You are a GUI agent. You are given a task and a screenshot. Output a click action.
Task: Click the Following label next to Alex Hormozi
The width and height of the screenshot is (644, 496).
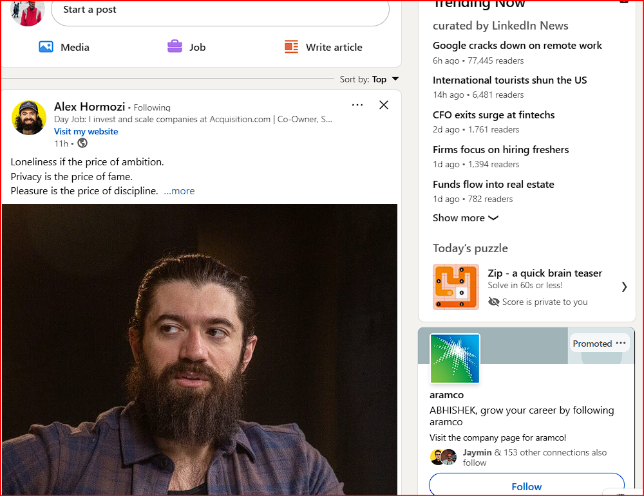click(x=152, y=107)
